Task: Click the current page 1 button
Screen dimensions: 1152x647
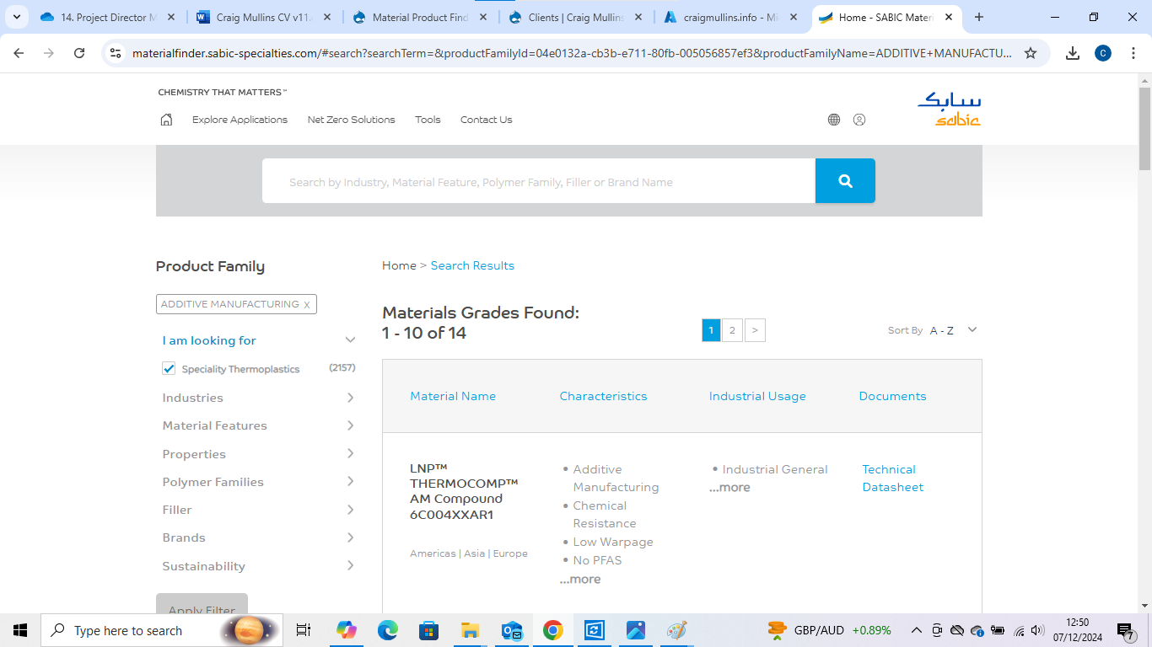Action: (x=711, y=330)
